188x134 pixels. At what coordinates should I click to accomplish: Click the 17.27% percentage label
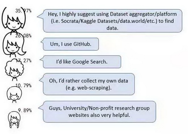(x=23, y=60)
